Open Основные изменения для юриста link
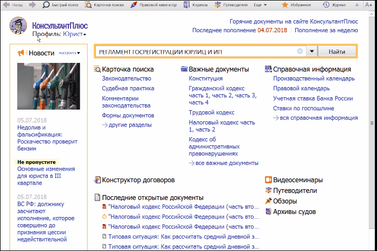 click(46, 176)
